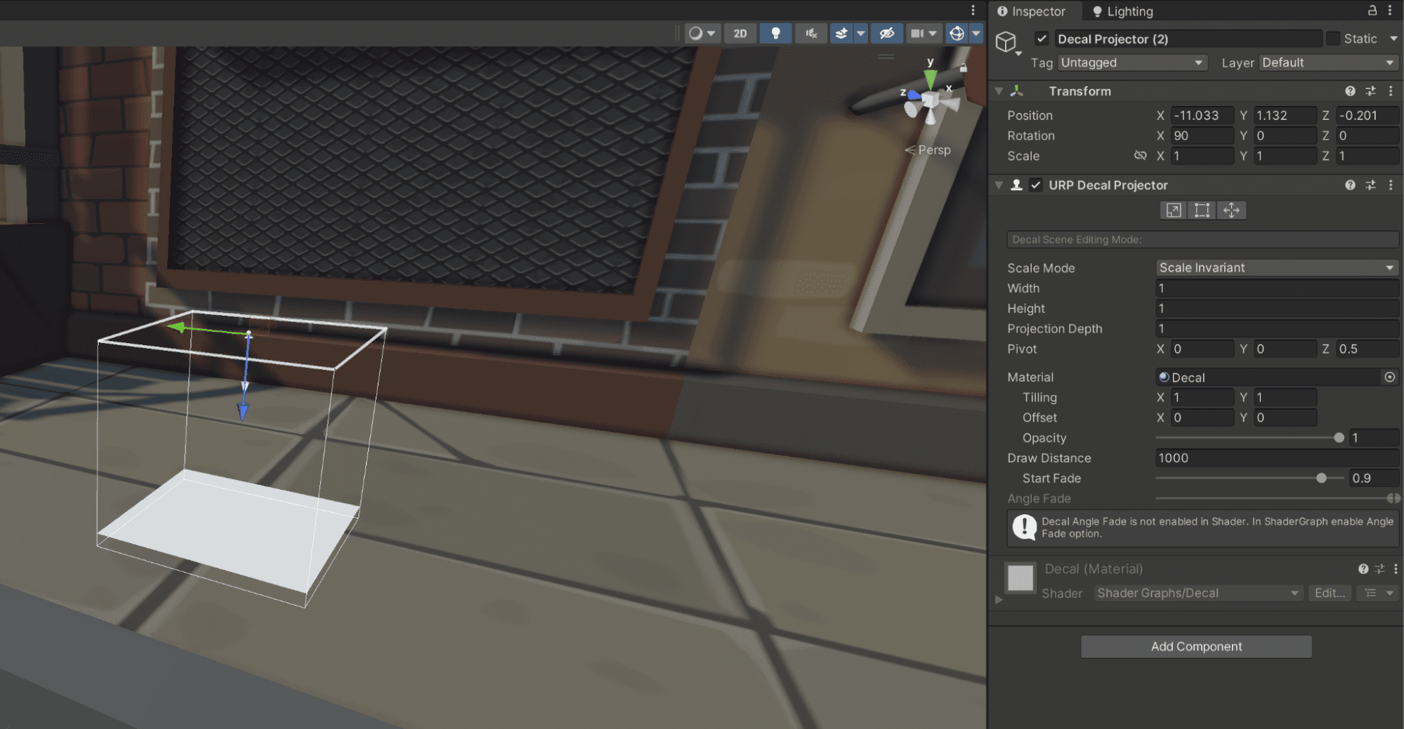Click Rotation X field showing 90
This screenshot has height=729, width=1404.
coord(1202,135)
